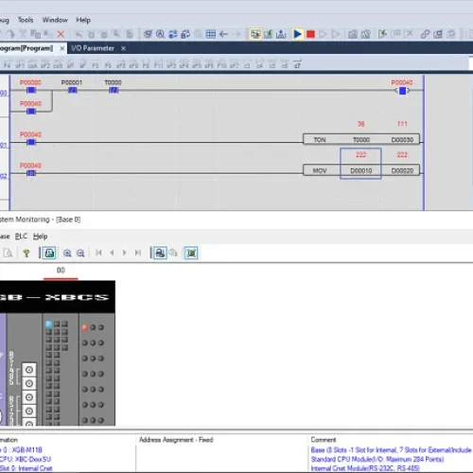Switch to the I/O Parameter tab
This screenshot has height=473, width=473.
tap(93, 48)
